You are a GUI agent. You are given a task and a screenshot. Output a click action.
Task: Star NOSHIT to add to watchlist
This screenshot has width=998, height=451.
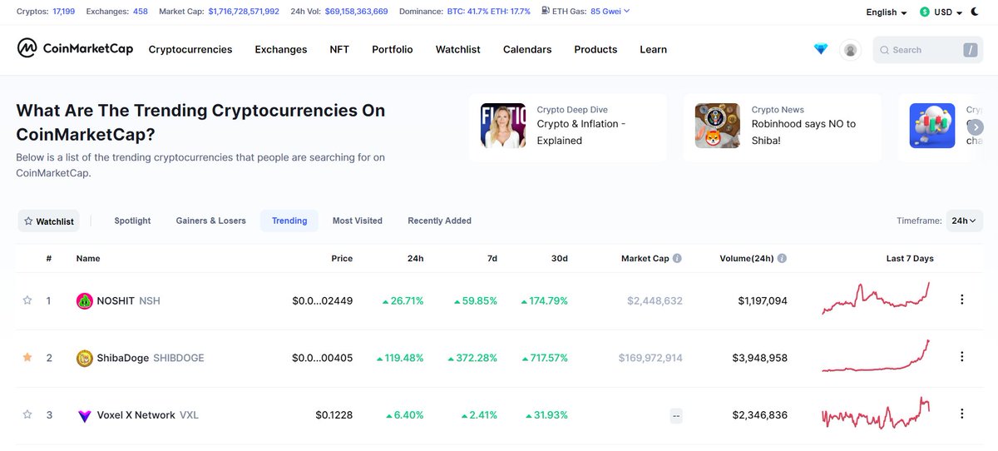pyautogui.click(x=27, y=300)
